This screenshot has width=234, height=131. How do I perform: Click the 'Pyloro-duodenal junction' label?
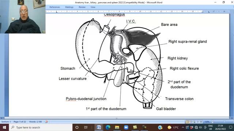[x=86, y=99]
